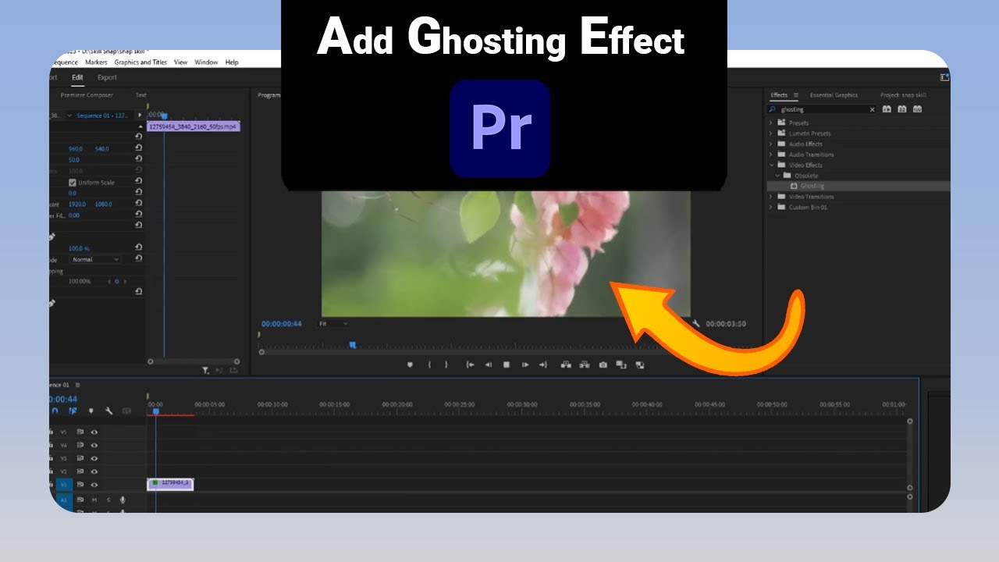The height and width of the screenshot is (562, 999).
Task: Open the Normal blend mode dropdown
Action: pyautogui.click(x=95, y=259)
